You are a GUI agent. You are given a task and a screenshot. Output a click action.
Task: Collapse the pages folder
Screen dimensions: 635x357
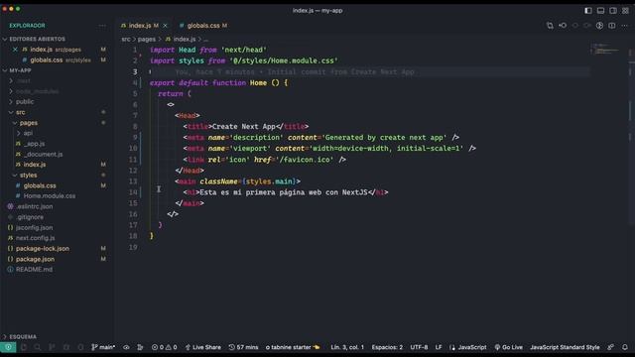pyautogui.click(x=29, y=123)
